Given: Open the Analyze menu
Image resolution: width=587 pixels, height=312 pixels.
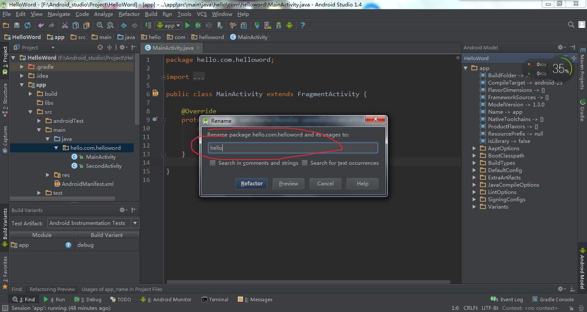Looking at the screenshot, I should point(103,14).
